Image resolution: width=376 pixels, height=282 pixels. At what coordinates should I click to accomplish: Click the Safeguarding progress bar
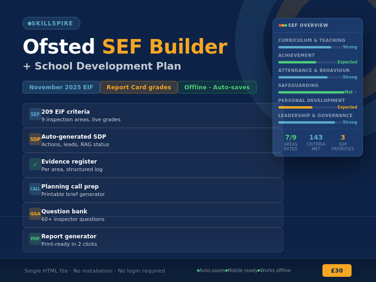click(311, 92)
